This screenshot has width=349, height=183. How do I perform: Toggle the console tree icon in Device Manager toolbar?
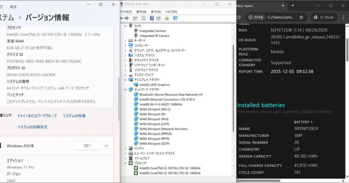coord(135,18)
